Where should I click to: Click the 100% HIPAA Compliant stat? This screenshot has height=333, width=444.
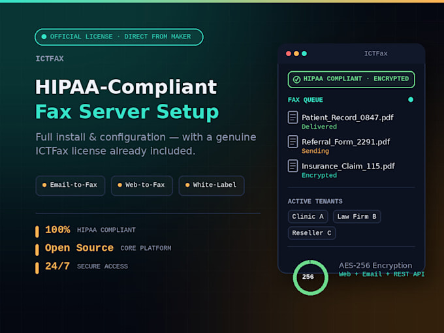(86, 230)
